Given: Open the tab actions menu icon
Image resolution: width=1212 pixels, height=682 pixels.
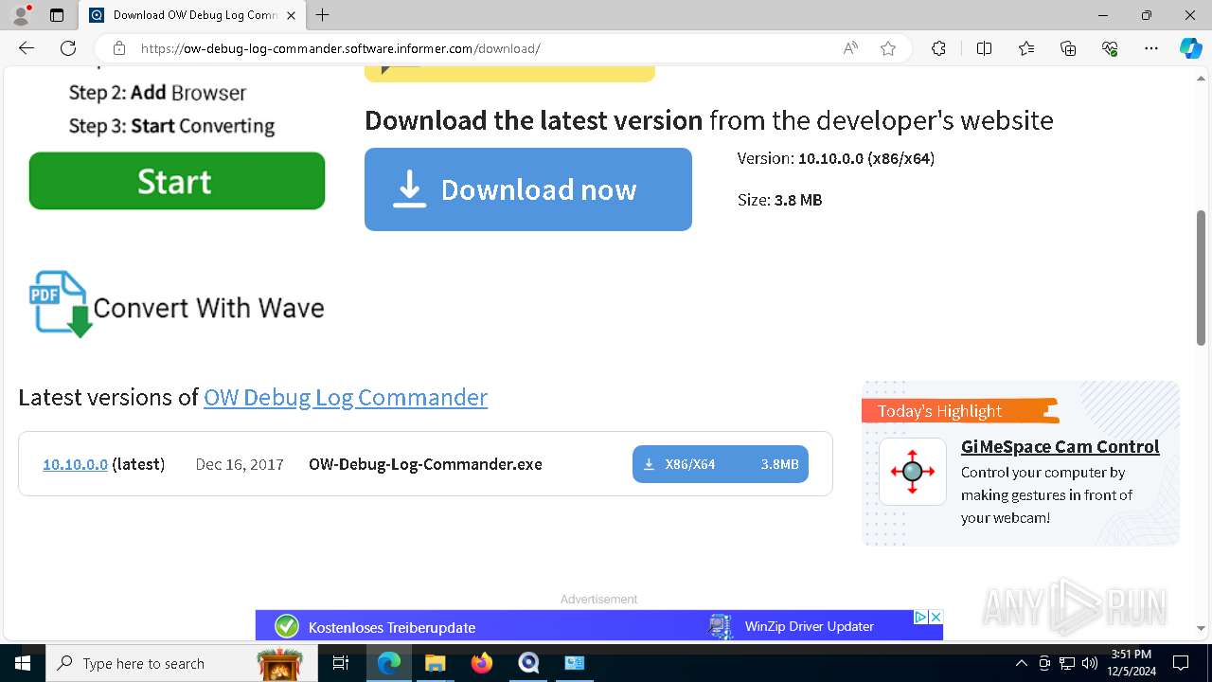Looking at the screenshot, I should [x=57, y=15].
